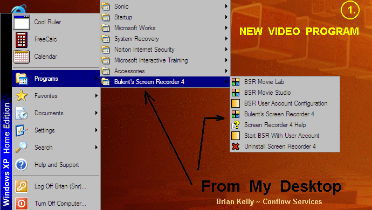This screenshot has width=372, height=210.
Task: Click the BSR Movie Lab icon
Action: pos(236,82)
